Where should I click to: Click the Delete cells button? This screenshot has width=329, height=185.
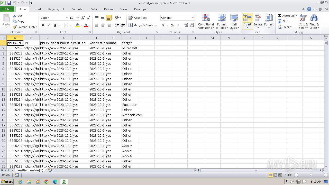coord(258,22)
